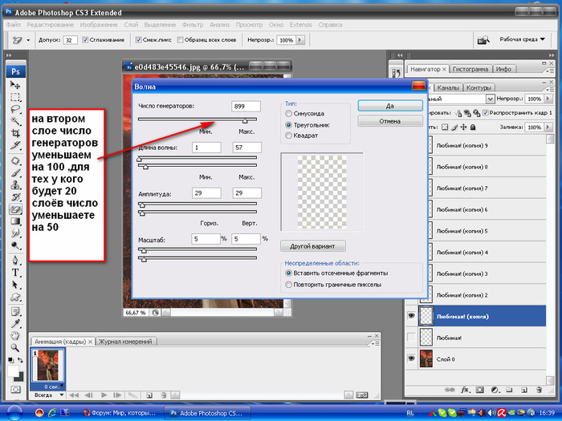Open the Заливка arrow in Layers panel
Screen dimensions: 562x421
(x=548, y=127)
